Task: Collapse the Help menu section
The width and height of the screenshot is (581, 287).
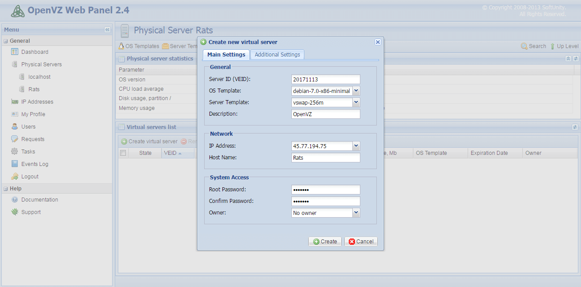Action: tap(6, 189)
